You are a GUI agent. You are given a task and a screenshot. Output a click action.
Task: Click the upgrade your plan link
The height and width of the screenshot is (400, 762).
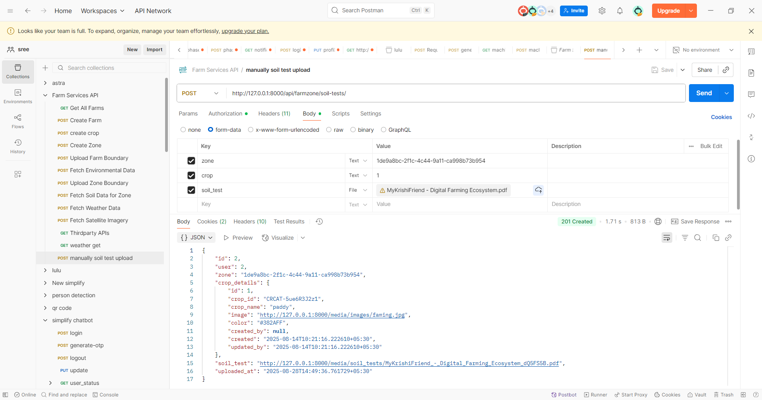point(245,31)
